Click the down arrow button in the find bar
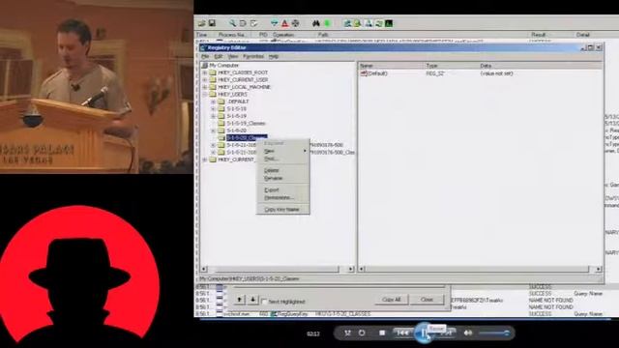 [x=253, y=300]
